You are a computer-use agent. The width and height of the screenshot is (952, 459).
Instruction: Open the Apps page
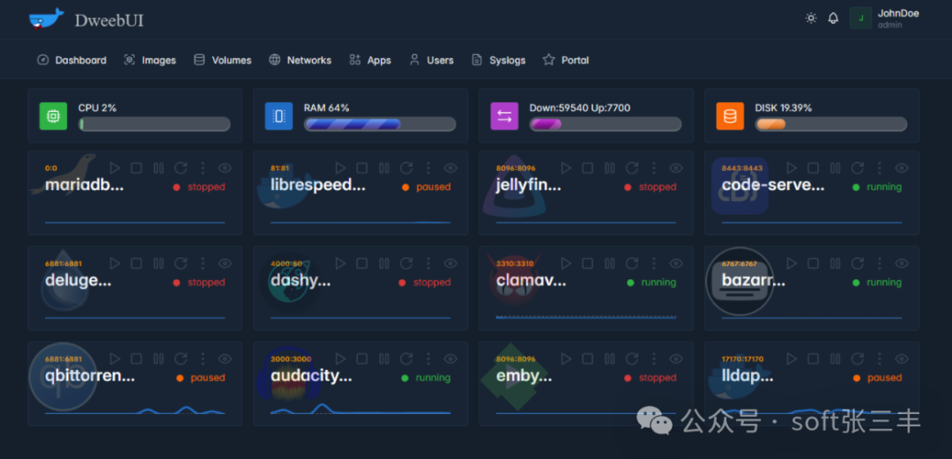(x=370, y=60)
